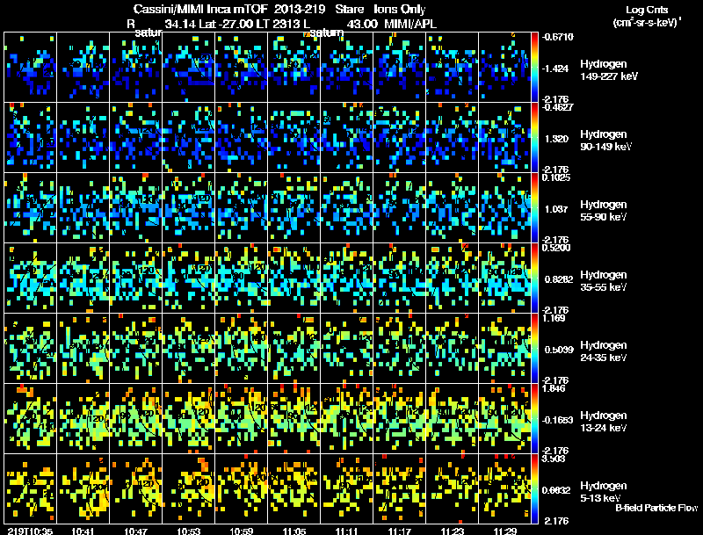Click the 'Hydrogen 5-13 keV' row label

point(604,492)
